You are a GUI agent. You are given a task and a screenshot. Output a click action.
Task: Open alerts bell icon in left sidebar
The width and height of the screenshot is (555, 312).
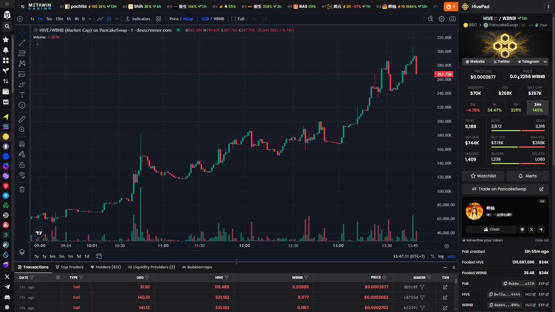point(6,50)
